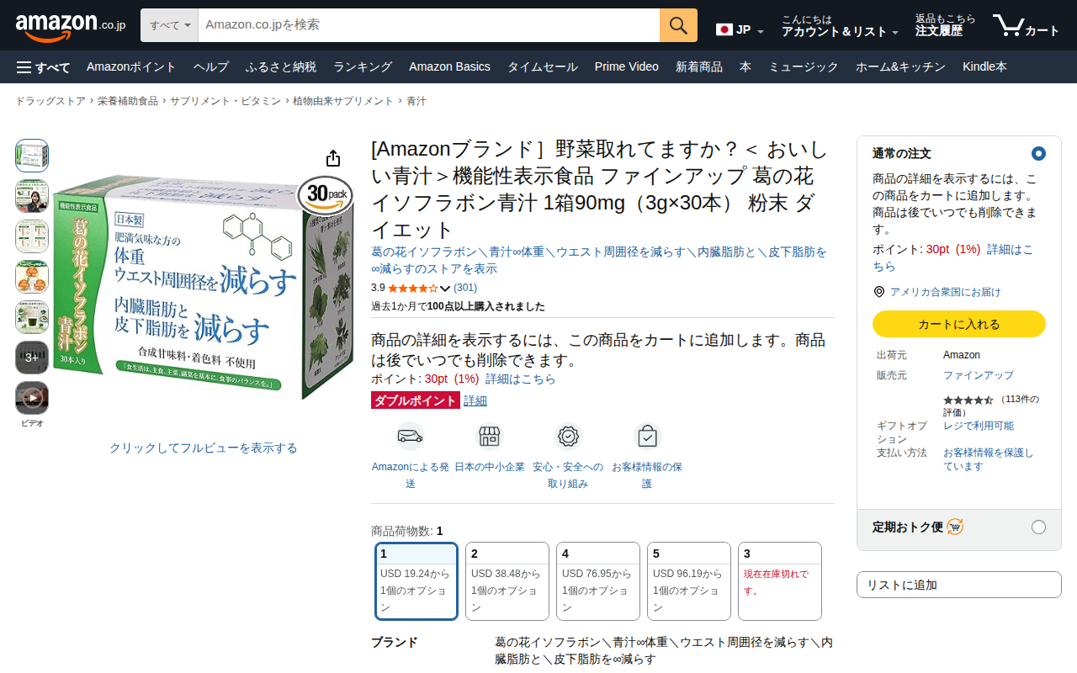Click the product star rating stars
Screen dimensions: 1077x673
tap(412, 288)
